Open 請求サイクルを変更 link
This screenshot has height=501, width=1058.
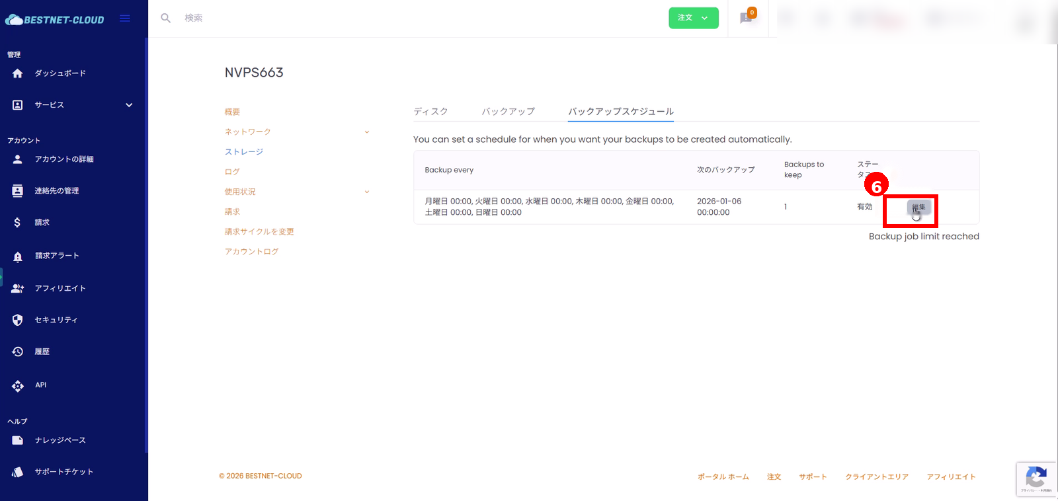pos(259,232)
